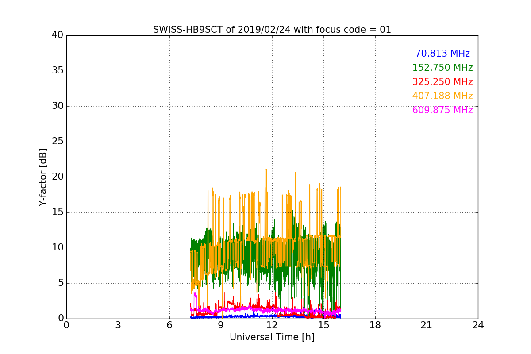
Task: Click the y-axis tick label 40
Action: (x=58, y=35)
